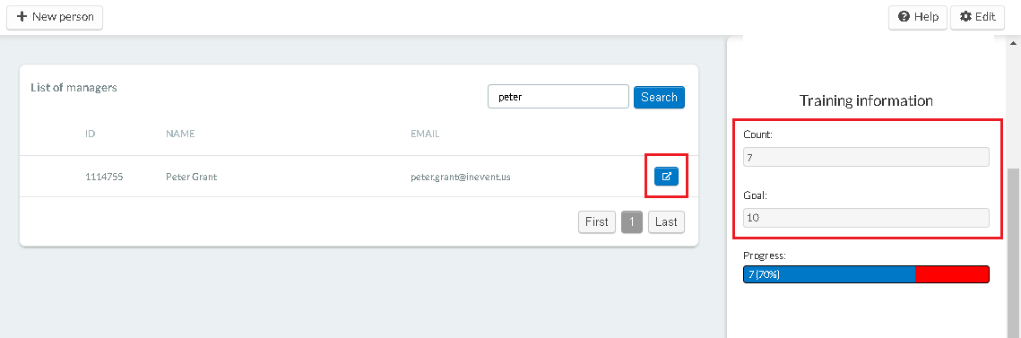Focus the manager search field containing 'peter'
This screenshot has width=1021, height=338.
pyautogui.click(x=558, y=97)
